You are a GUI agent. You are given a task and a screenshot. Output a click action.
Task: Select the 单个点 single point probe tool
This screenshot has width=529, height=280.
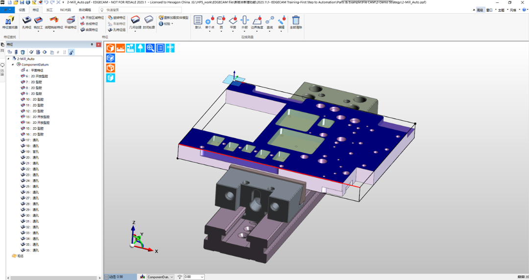[x=210, y=22]
